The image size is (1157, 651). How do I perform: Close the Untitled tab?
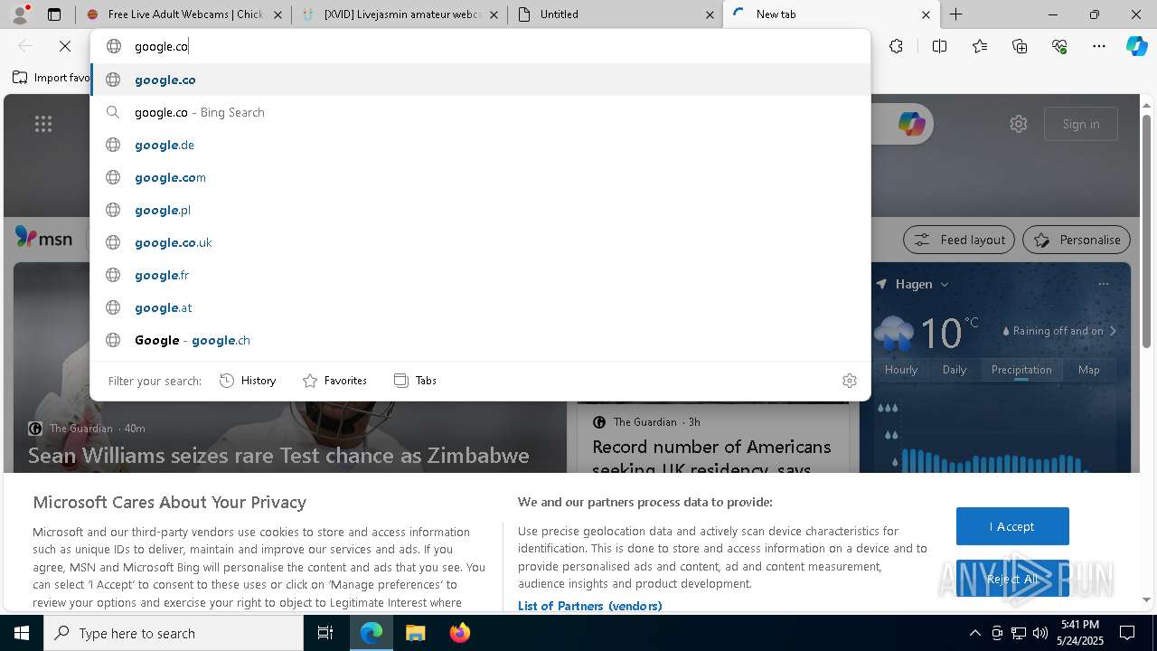point(710,14)
